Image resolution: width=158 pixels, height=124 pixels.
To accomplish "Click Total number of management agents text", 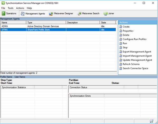I will [19, 73].
